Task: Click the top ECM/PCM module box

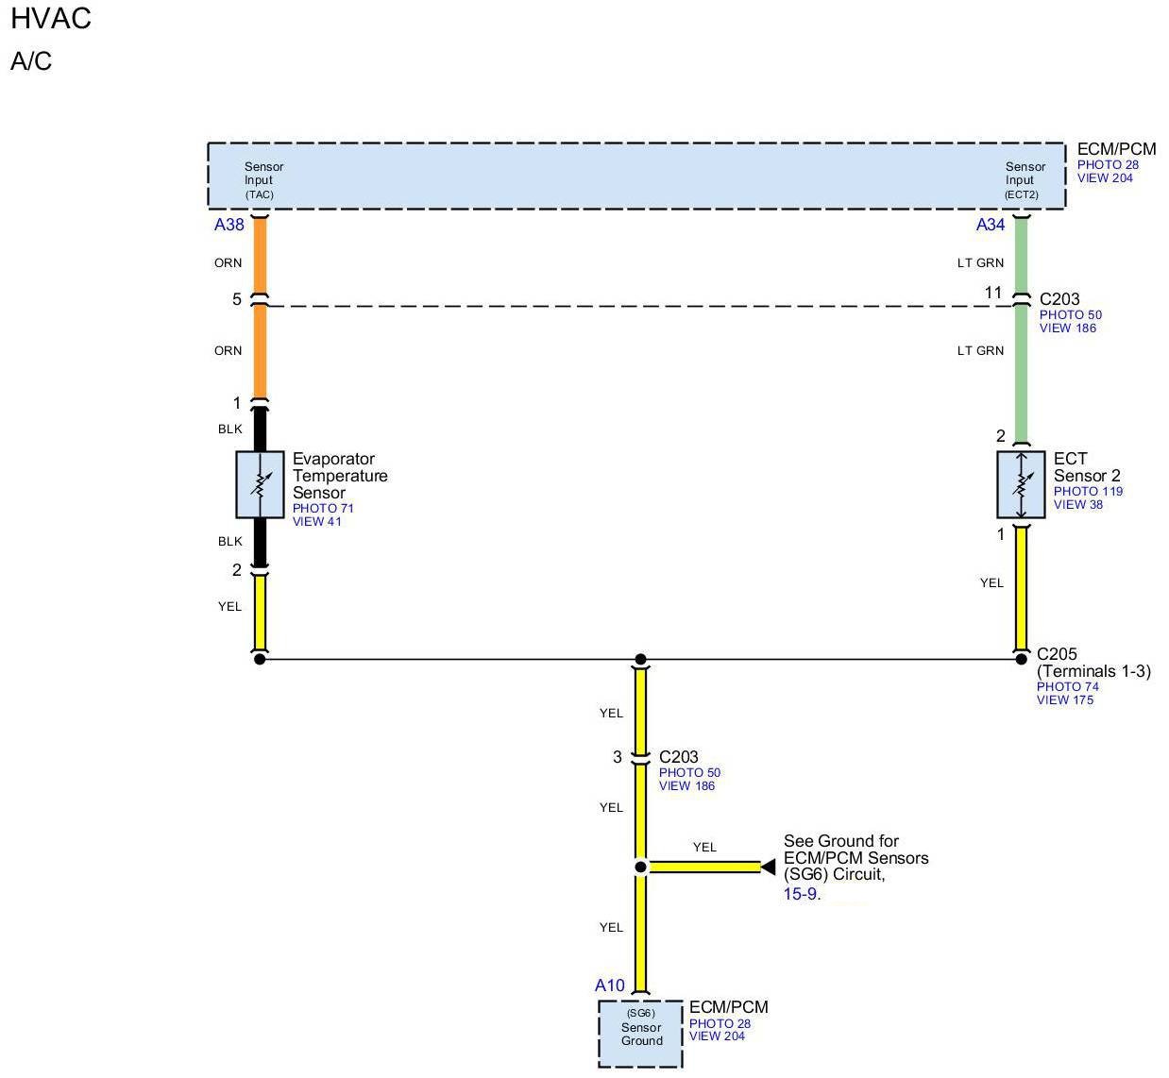Action: point(636,176)
